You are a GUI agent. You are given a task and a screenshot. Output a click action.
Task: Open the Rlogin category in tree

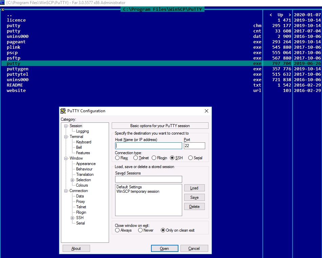coord(81,212)
